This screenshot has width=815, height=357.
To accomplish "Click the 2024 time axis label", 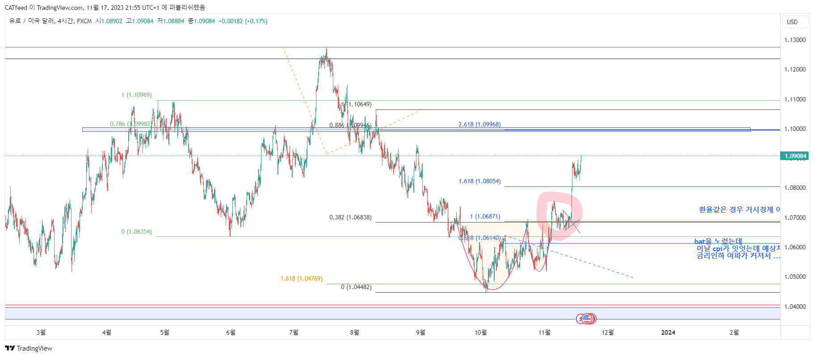I will point(668,332).
